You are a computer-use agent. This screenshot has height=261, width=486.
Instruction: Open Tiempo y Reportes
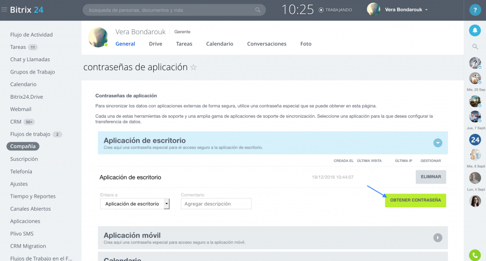(33, 196)
